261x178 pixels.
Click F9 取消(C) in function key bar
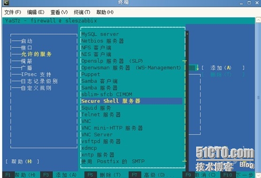pyautogui.click(x=200, y=175)
